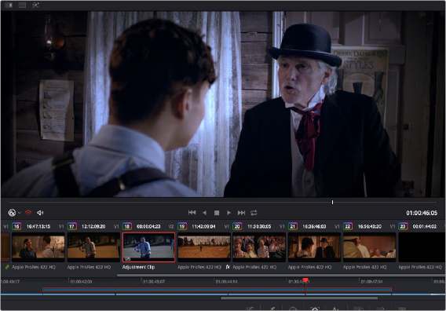Select clip 17 thumbnail
Screen dimensions: 446x311
tap(93, 247)
